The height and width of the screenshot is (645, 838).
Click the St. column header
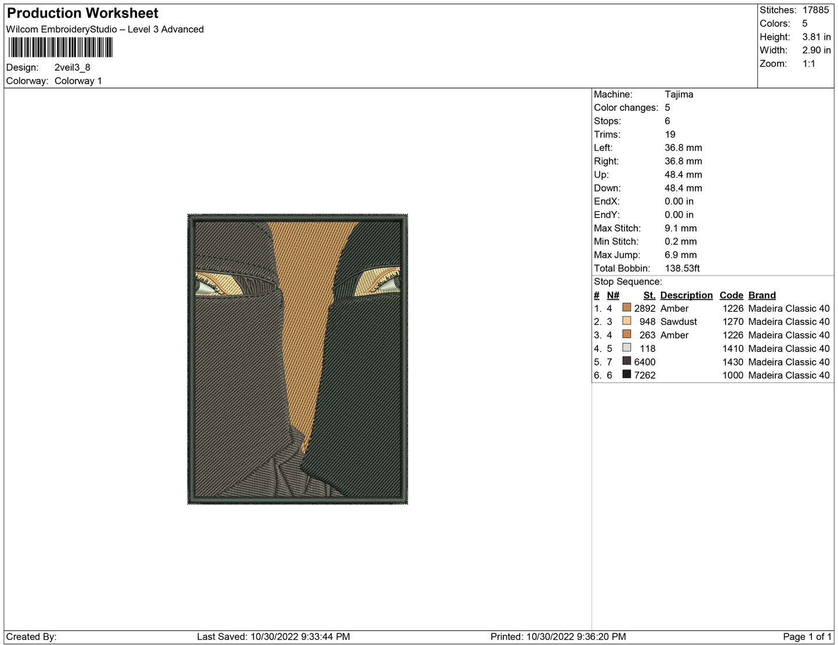click(x=649, y=295)
